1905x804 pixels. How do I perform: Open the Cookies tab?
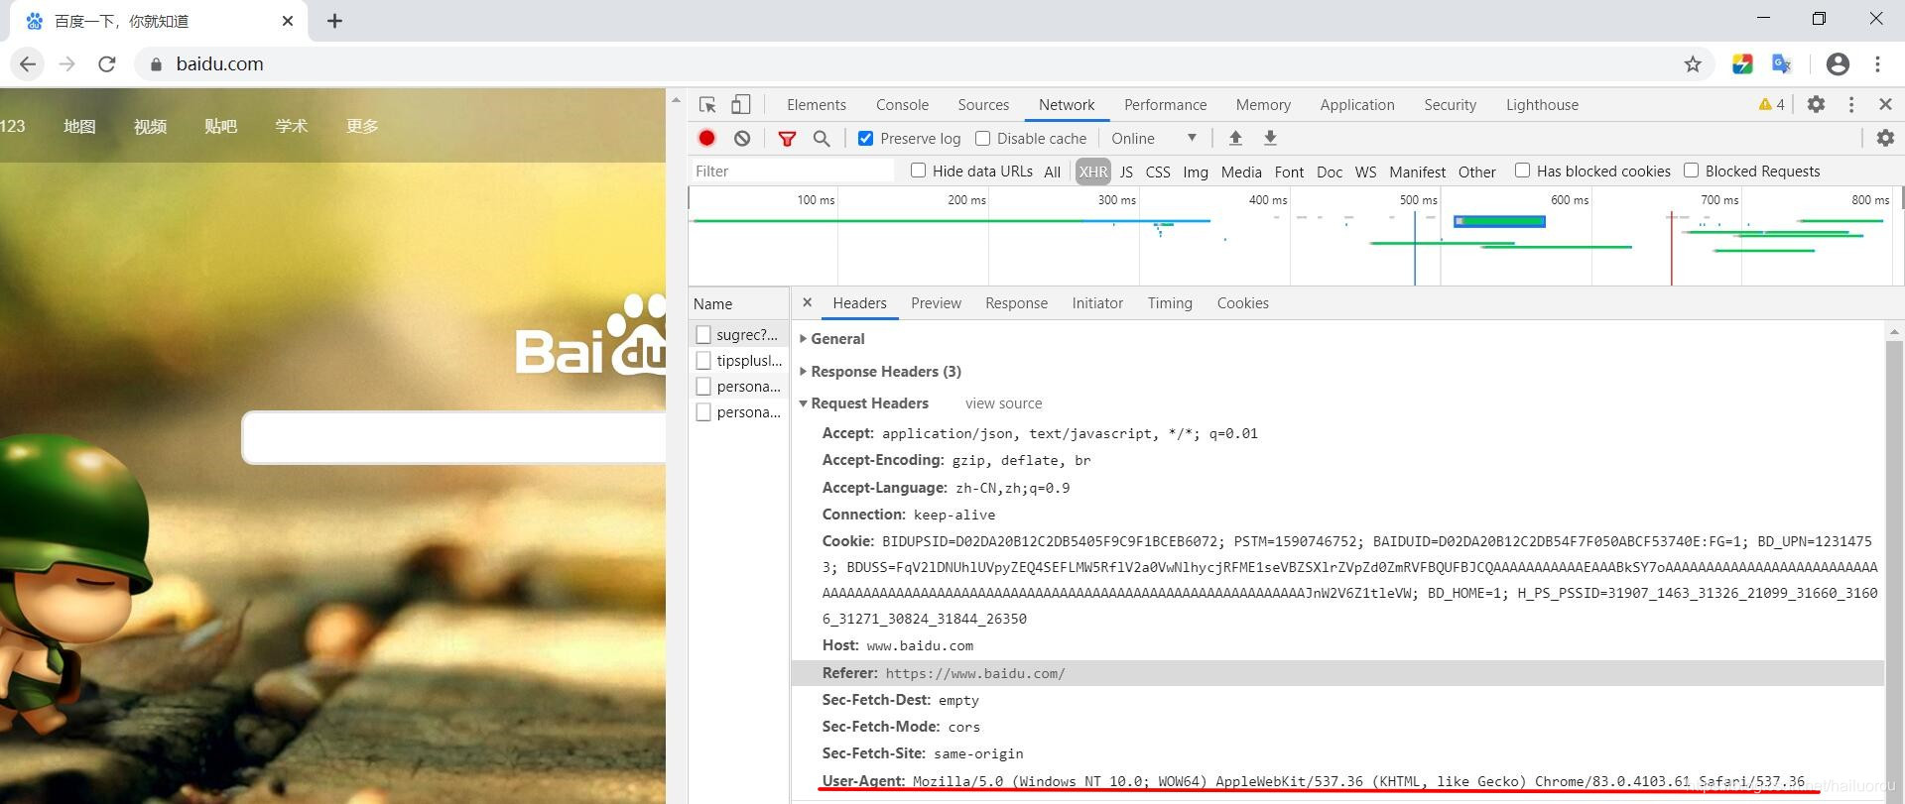click(x=1242, y=303)
